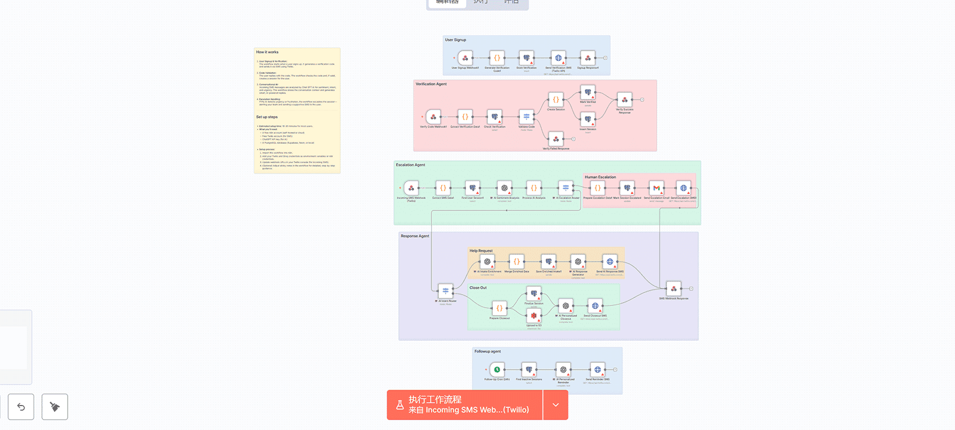This screenshot has width=955, height=430.
Task: Open the AI Intent Router node
Action: pyautogui.click(x=446, y=291)
